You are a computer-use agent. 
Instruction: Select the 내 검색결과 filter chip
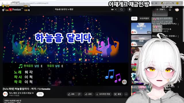pyautogui.click(x=144, y=18)
